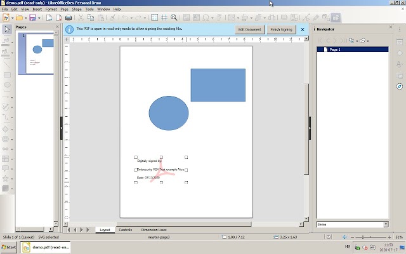Click the Navigator compass icon in sidebar
This screenshot has width=406, height=254.
400,86
